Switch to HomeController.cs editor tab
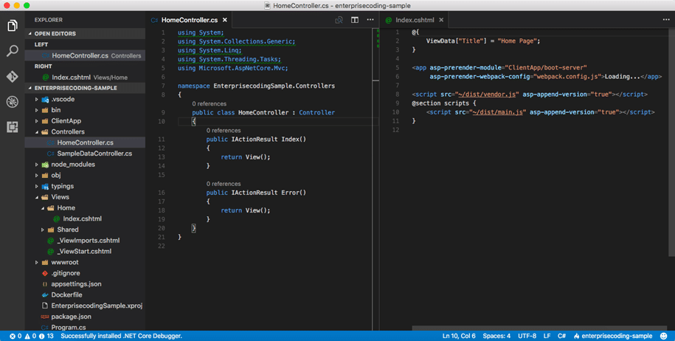 coord(189,20)
